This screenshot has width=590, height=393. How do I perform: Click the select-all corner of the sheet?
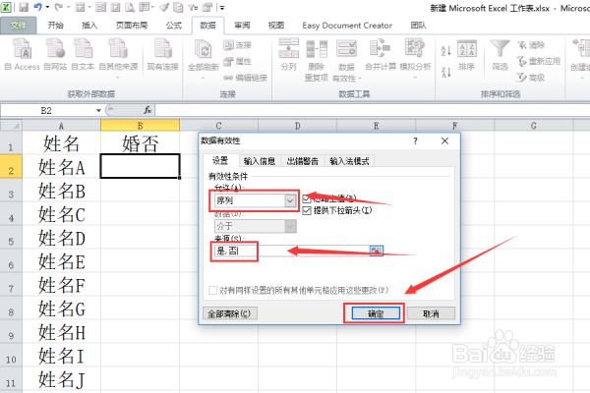[x=11, y=125]
